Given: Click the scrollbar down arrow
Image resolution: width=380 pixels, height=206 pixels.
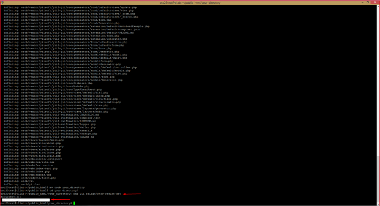Looking at the screenshot, I should tap(378, 204).
